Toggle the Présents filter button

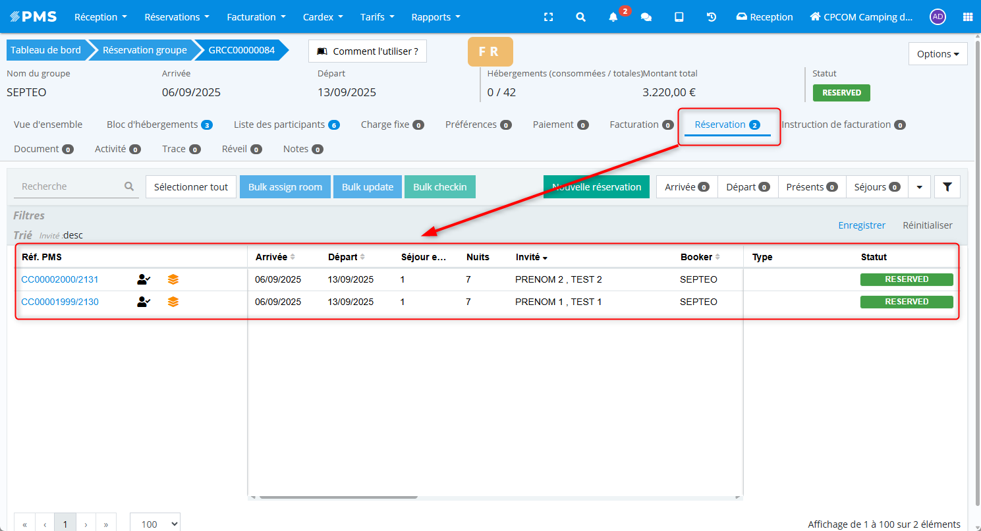tap(812, 187)
